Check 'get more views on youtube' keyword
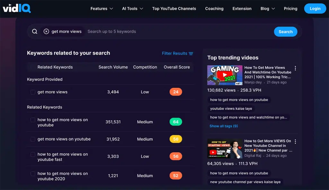329x190 pixels. pyautogui.click(x=33, y=139)
